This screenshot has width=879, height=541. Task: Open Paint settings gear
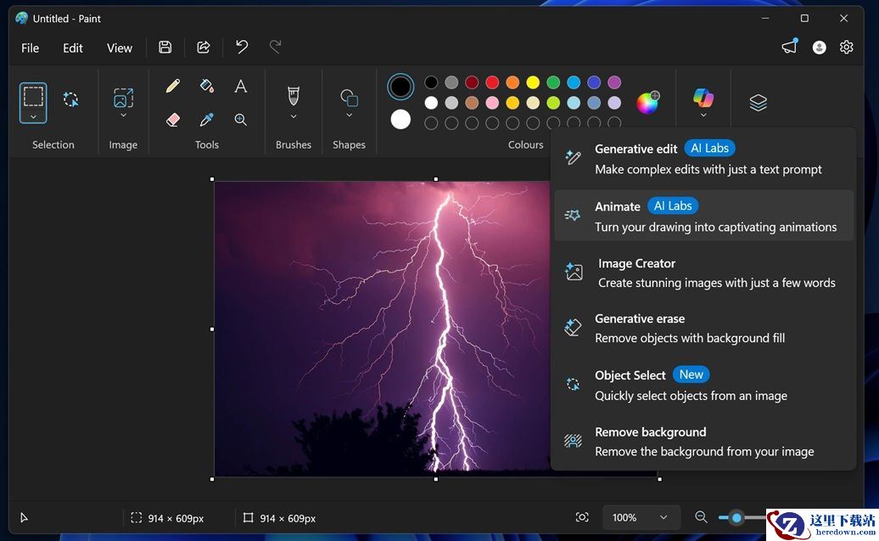click(x=846, y=48)
